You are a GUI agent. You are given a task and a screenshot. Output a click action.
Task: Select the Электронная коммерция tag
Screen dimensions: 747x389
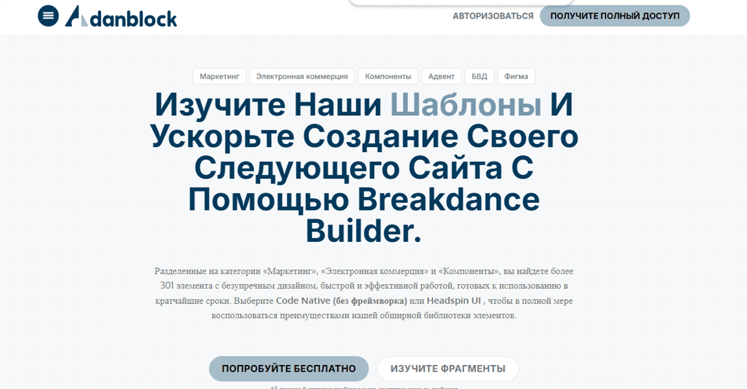302,77
